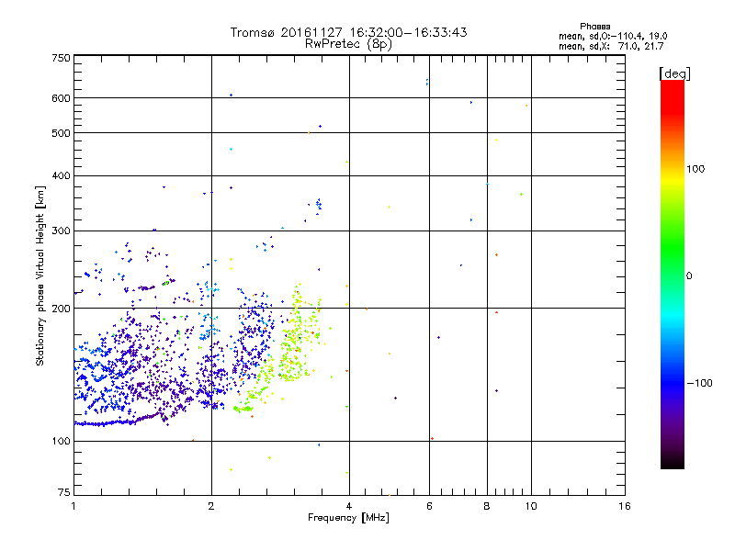Click the 'RwPretec (8p)' subtitle
This screenshot has height=551, width=735.
tap(348, 44)
